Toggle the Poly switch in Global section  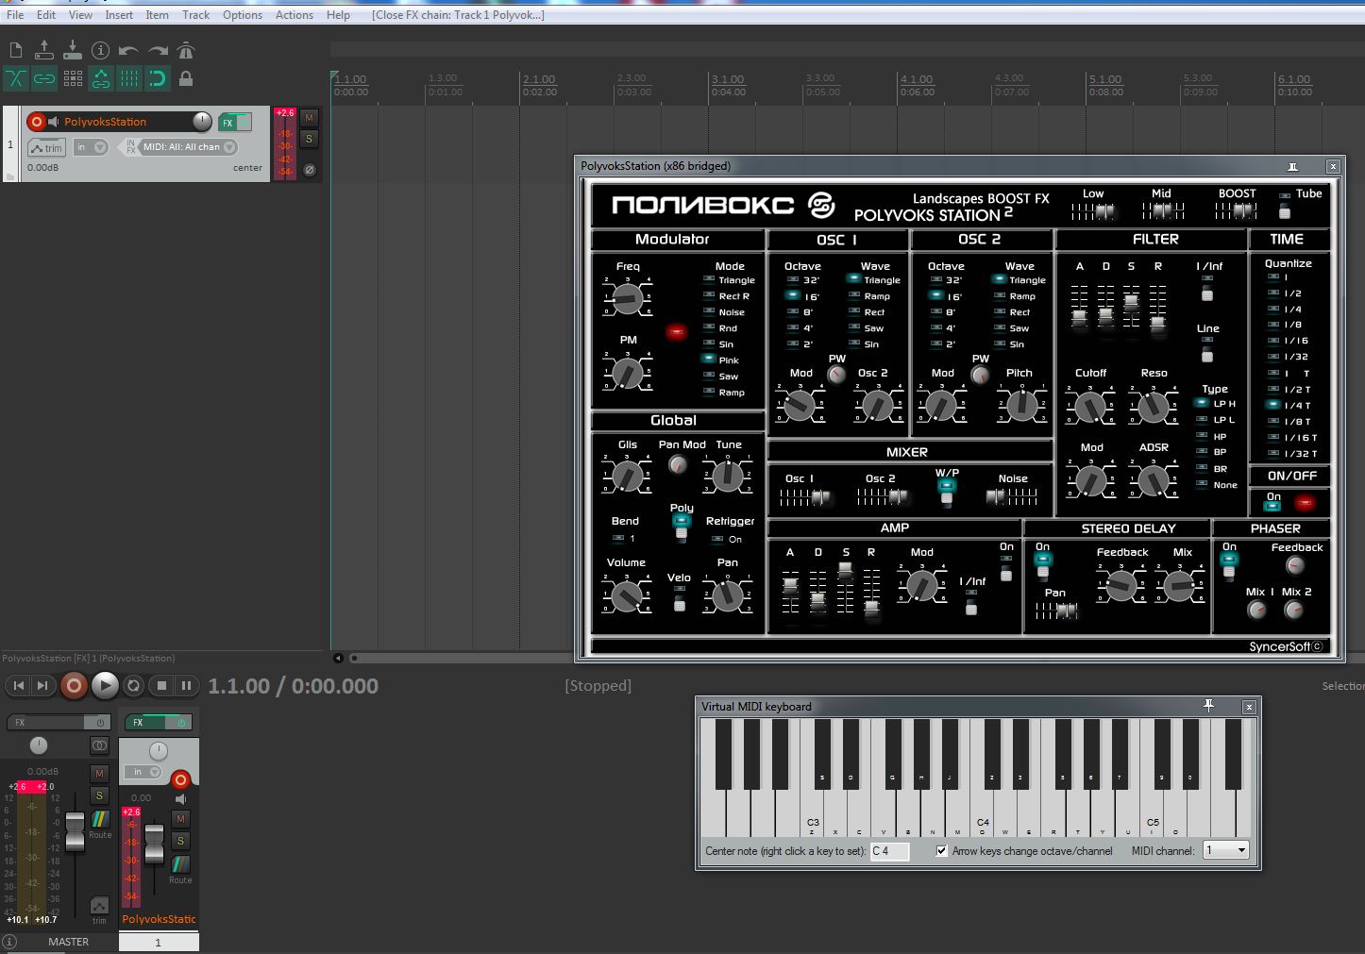pos(681,526)
